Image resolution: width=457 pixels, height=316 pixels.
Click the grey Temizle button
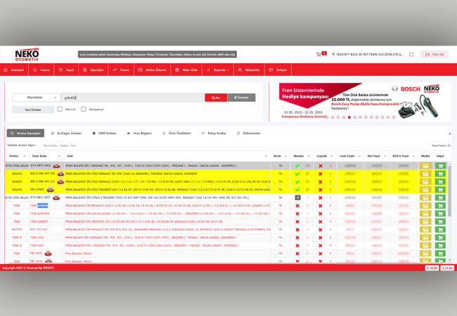coord(241,98)
